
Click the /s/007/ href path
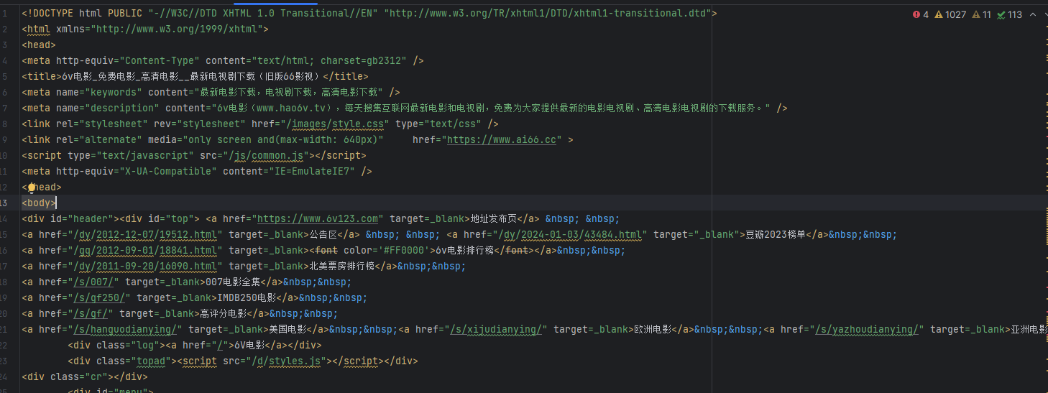click(x=93, y=282)
